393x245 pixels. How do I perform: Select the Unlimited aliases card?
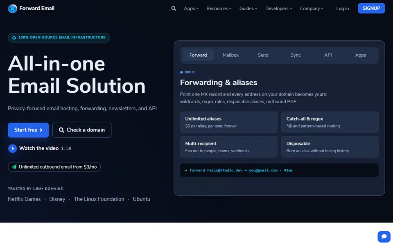[229, 122]
